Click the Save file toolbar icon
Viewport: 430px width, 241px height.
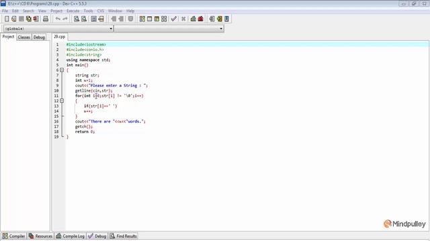(21, 19)
